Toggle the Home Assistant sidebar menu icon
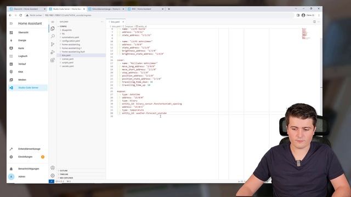The width and height of the screenshot is (351, 197). pos(11,24)
